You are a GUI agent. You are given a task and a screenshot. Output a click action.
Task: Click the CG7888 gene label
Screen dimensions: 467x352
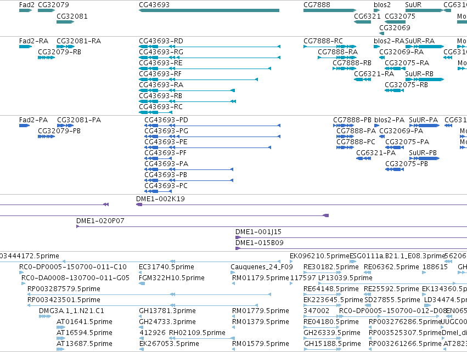tap(317, 5)
